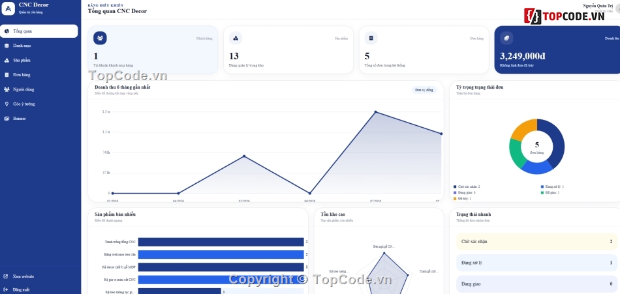Click the product count 13
The height and width of the screenshot is (294, 620).
click(234, 56)
